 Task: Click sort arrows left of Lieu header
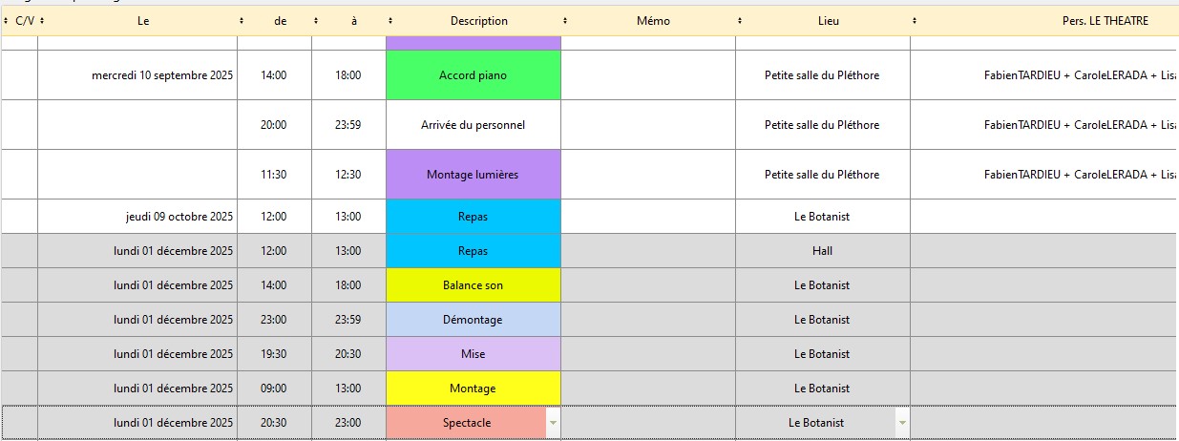click(740, 21)
